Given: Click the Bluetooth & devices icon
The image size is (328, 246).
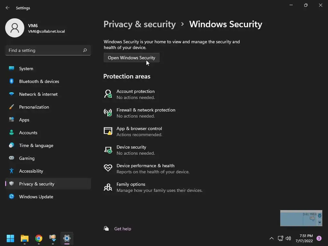Looking at the screenshot, I should coord(12,81).
